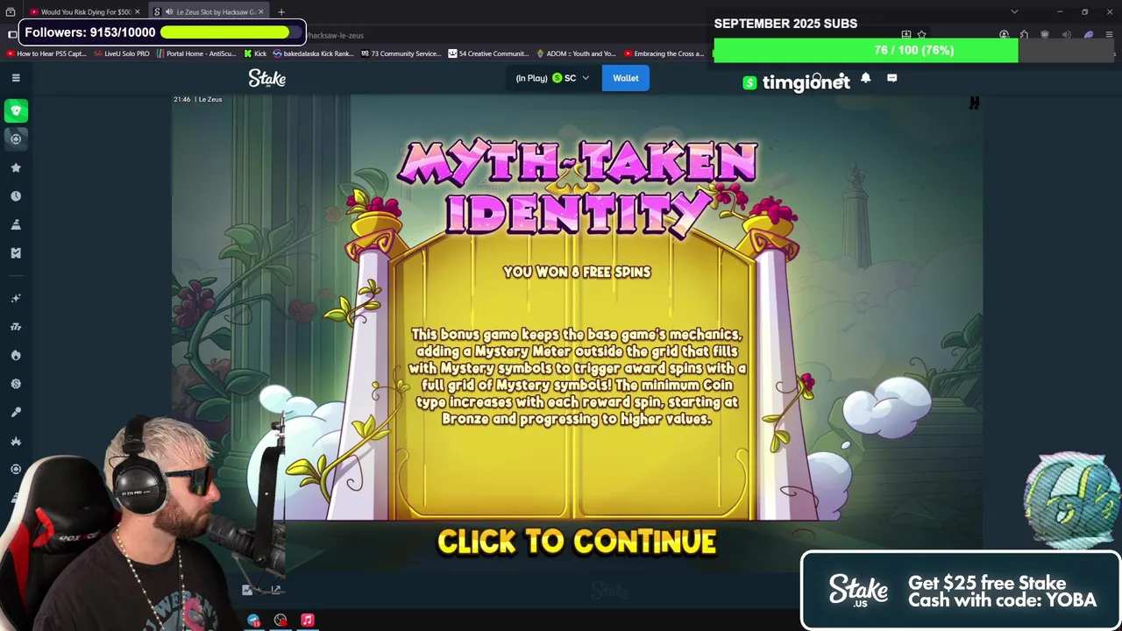Open live stats chart icon below game
The image size is (1122, 631).
coord(247,590)
